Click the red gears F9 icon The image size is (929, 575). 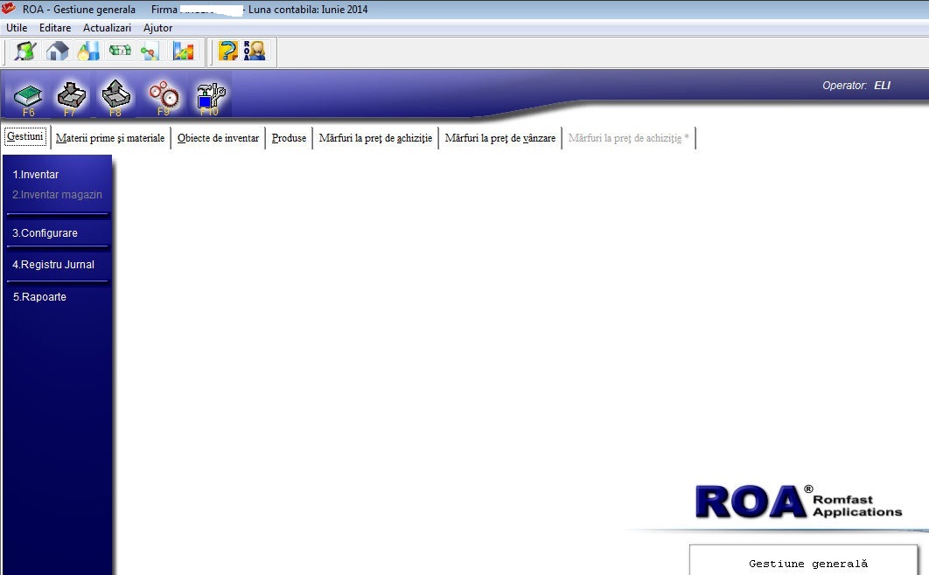click(x=164, y=98)
